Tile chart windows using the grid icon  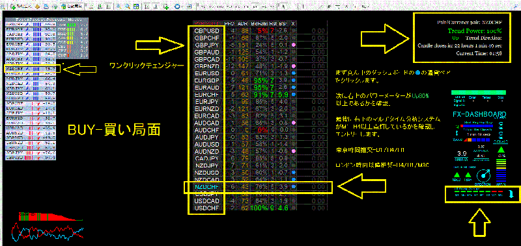136,6
